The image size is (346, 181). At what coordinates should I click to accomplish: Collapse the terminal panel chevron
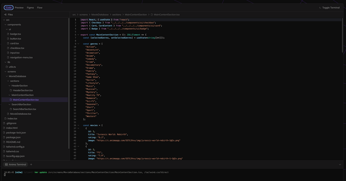click(x=340, y=165)
